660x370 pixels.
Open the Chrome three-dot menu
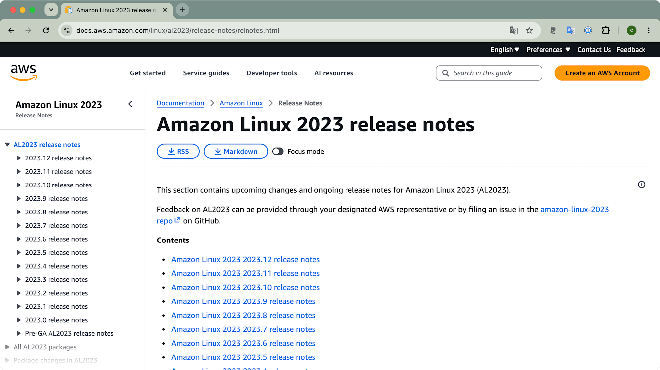coord(649,30)
